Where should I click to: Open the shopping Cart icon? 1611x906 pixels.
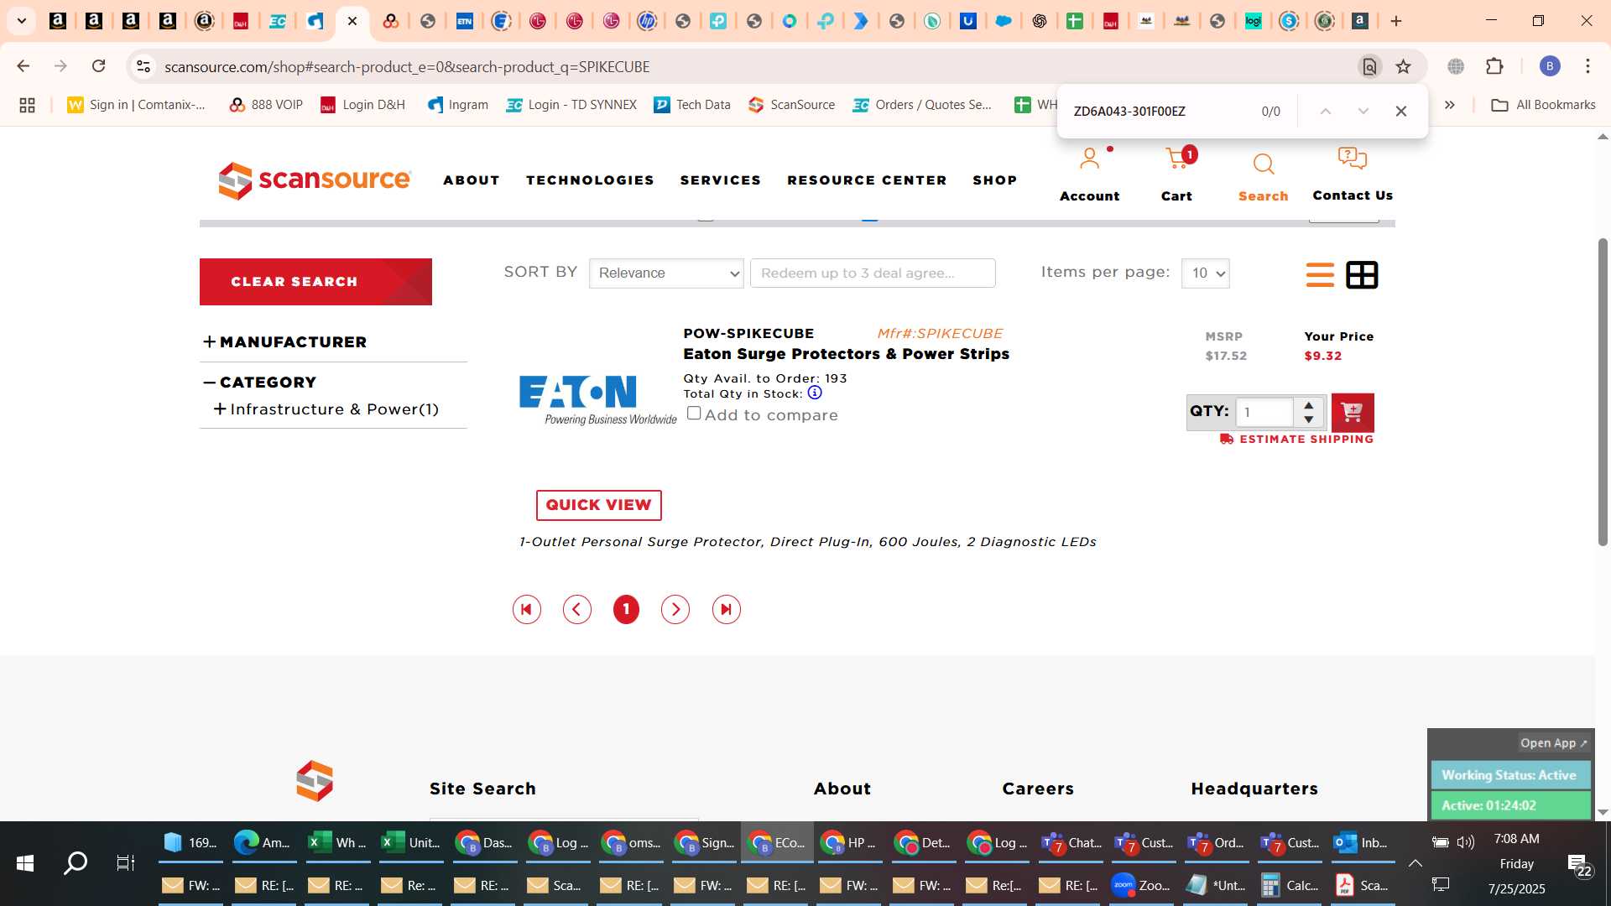(1178, 159)
